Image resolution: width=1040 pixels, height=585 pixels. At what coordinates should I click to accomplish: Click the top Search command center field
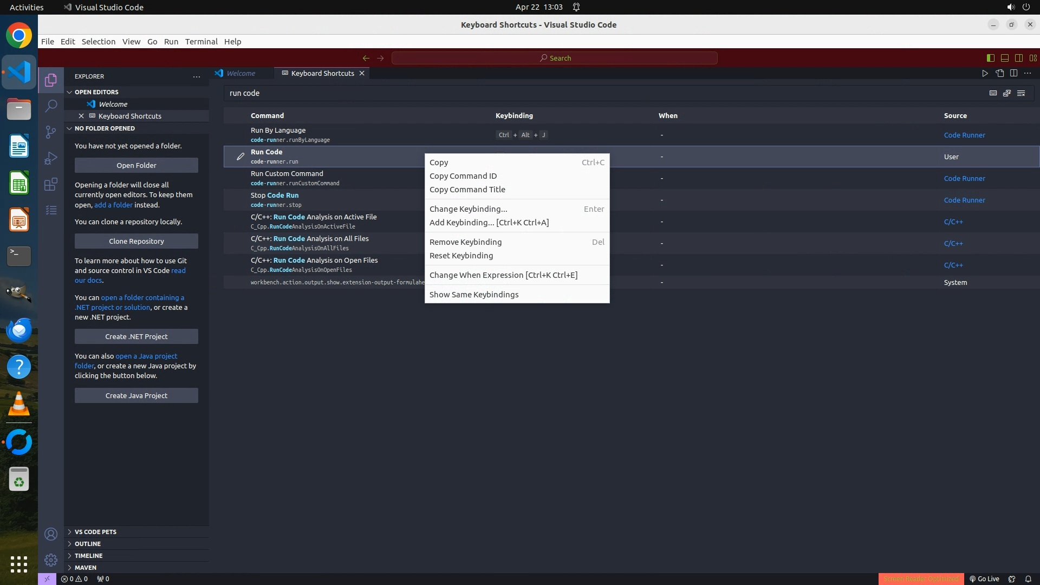[554, 58]
